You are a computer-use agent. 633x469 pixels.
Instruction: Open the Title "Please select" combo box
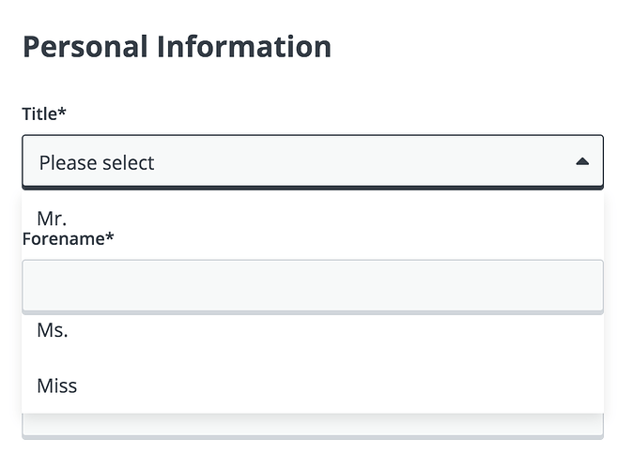pos(312,162)
